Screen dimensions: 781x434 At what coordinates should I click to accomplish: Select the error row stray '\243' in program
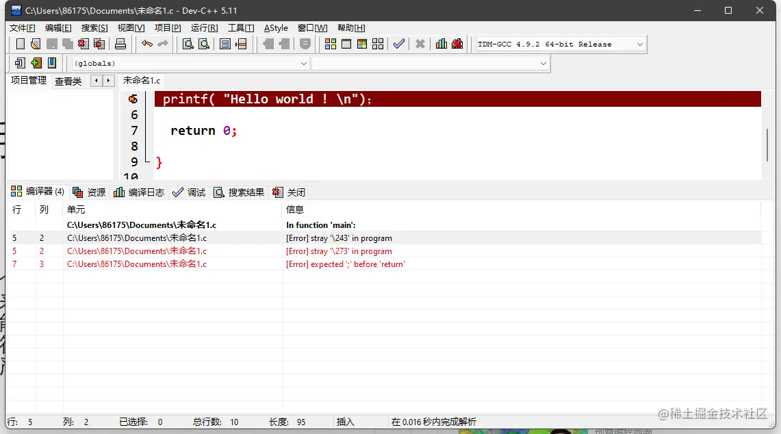pyautogui.click(x=385, y=238)
